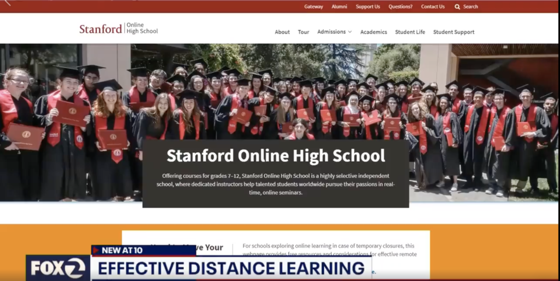The width and height of the screenshot is (560, 281).
Task: Click the Search label in top bar
Action: click(x=470, y=7)
